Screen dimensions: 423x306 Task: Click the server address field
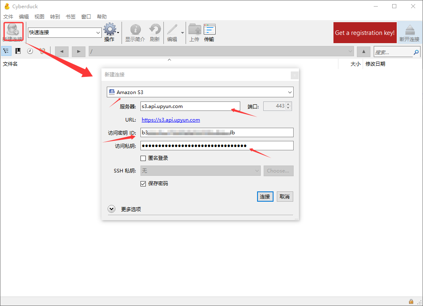(190, 106)
